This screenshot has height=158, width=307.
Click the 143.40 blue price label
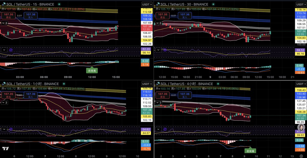301,94
